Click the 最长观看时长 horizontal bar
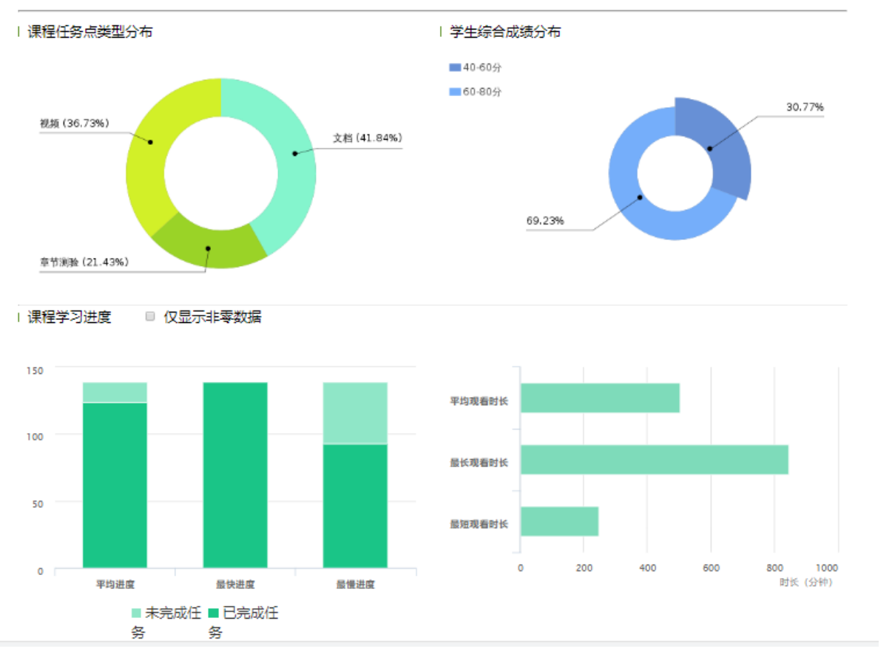892x660 pixels. click(x=654, y=460)
